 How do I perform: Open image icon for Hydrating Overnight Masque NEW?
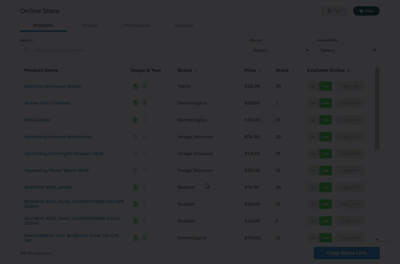click(136, 154)
